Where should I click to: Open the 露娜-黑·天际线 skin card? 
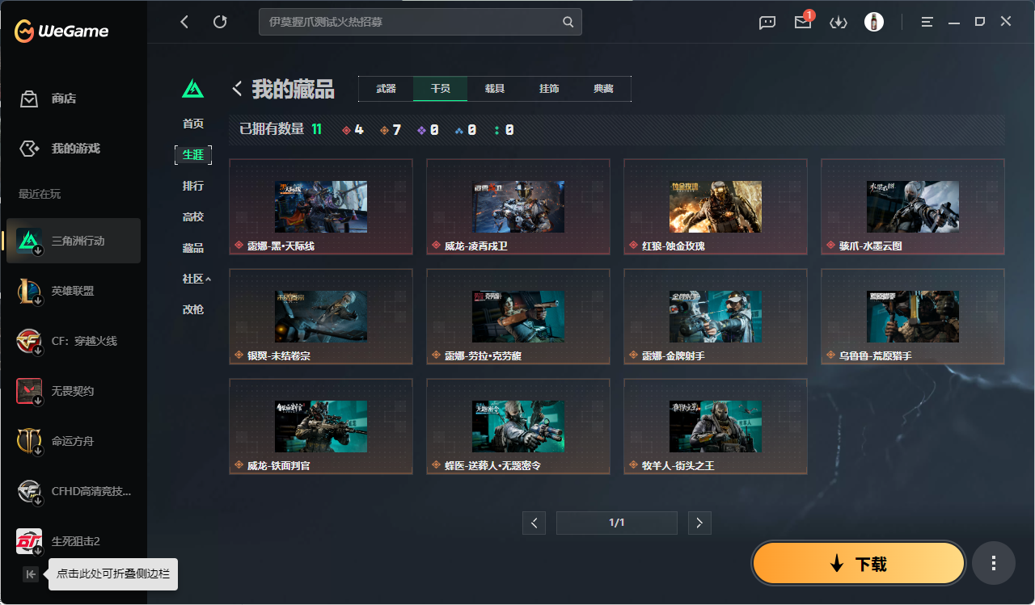321,207
